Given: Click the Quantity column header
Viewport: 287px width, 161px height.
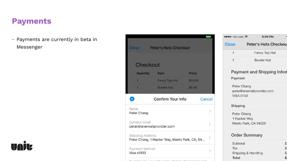Looking at the screenshot, I should click(x=143, y=73).
